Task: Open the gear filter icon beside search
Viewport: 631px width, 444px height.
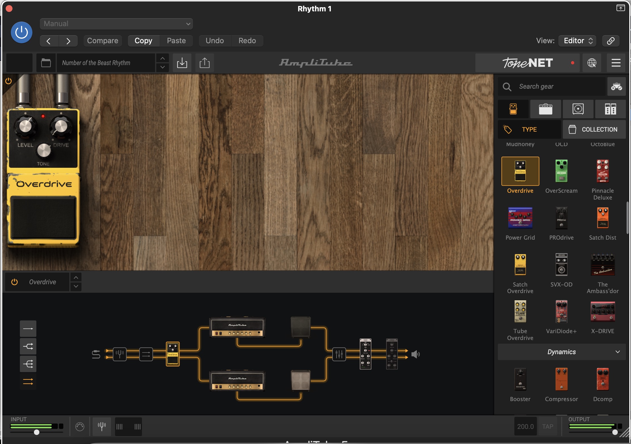Action: (617, 86)
